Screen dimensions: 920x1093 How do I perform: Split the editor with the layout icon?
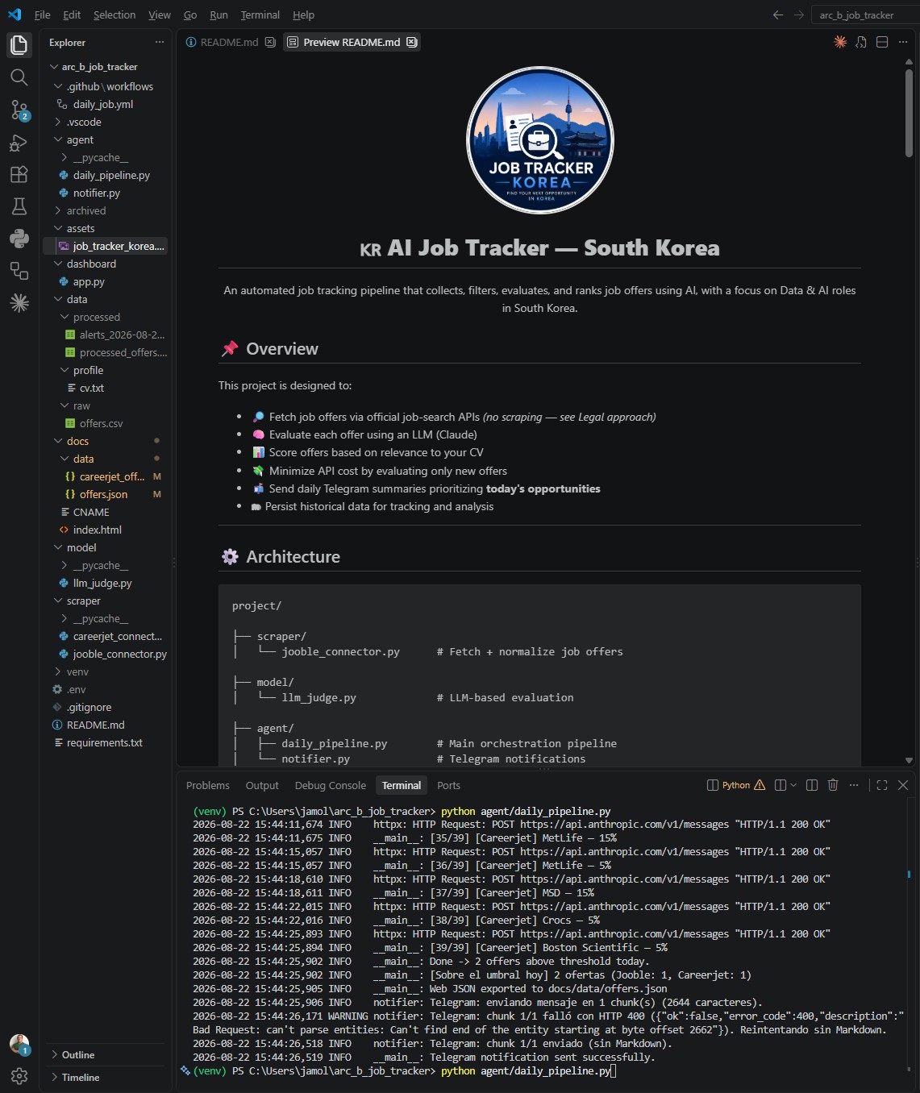click(x=882, y=42)
